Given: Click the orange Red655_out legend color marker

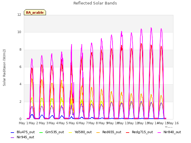Looking at the screenshot, I should click(98, 133).
